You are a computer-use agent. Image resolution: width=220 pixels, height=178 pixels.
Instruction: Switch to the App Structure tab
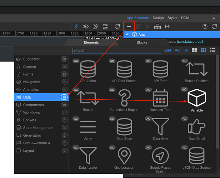[138, 18]
